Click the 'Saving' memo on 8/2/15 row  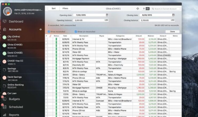[x=175, y=71]
